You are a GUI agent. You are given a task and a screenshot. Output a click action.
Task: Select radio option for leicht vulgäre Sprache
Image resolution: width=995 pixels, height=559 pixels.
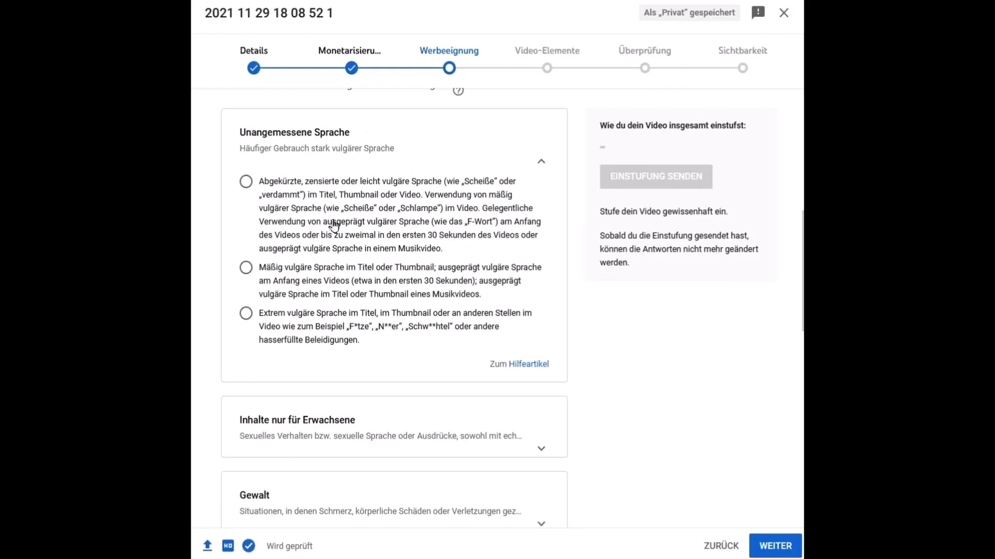[x=246, y=182]
